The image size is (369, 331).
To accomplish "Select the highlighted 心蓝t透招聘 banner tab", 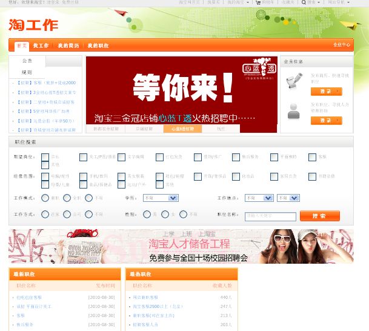I will tap(182, 129).
